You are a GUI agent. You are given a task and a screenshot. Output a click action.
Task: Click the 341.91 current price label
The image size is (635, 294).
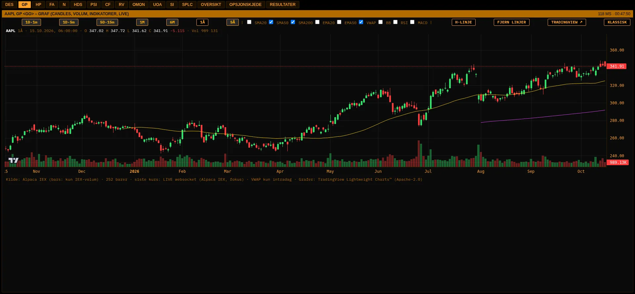(617, 66)
